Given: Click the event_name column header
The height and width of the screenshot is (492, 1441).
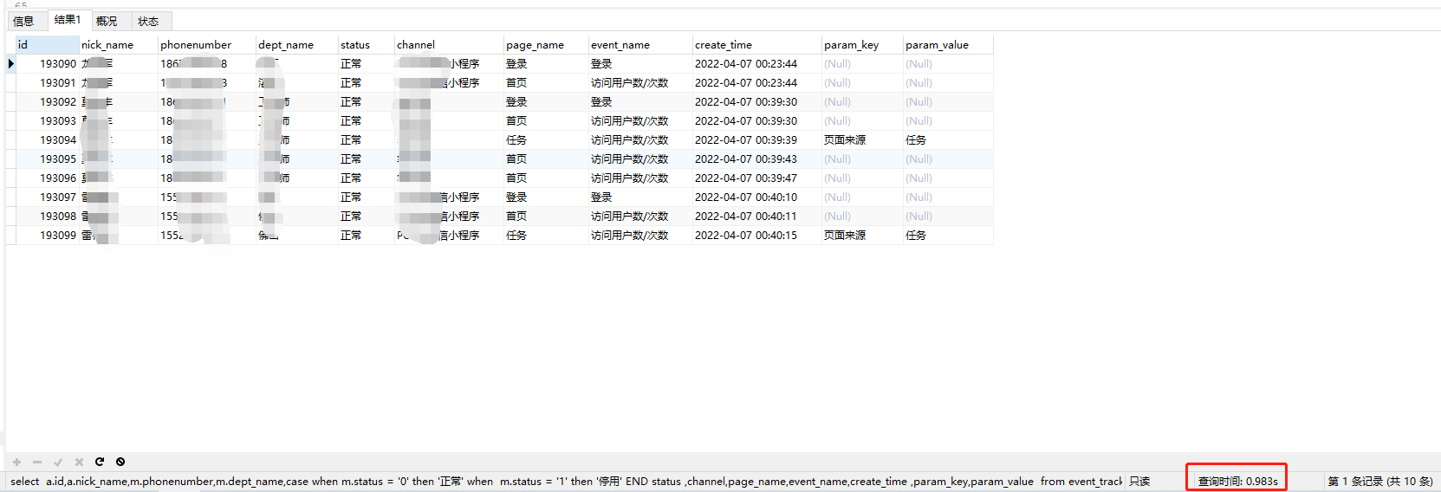Looking at the screenshot, I should [x=640, y=44].
